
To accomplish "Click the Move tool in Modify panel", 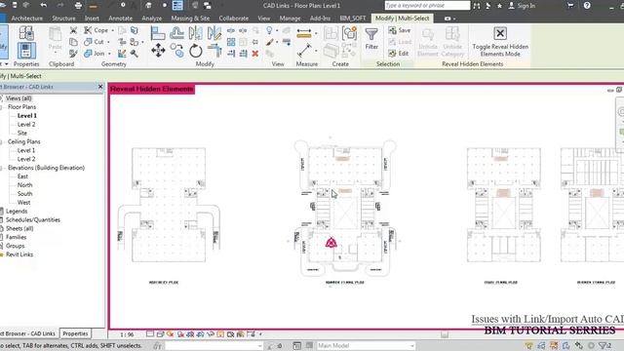I will (158, 51).
